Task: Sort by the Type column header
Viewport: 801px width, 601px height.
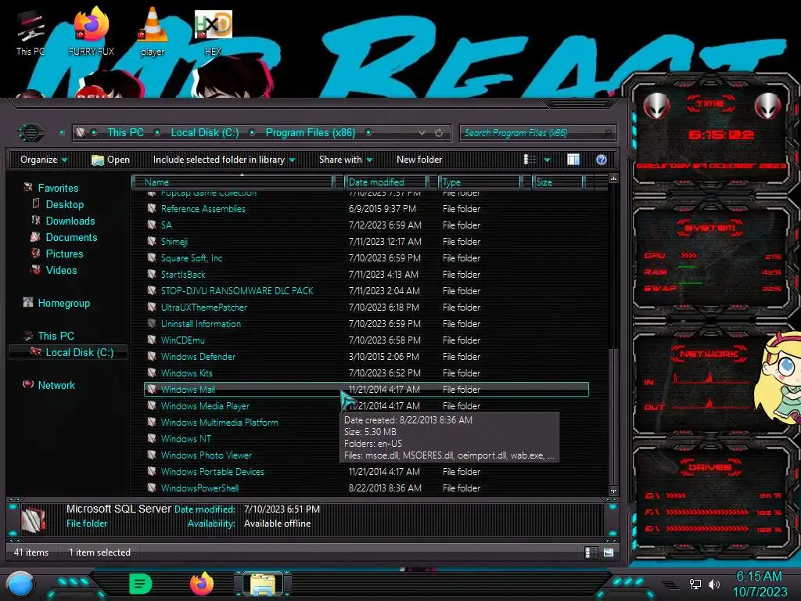Action: tap(480, 182)
